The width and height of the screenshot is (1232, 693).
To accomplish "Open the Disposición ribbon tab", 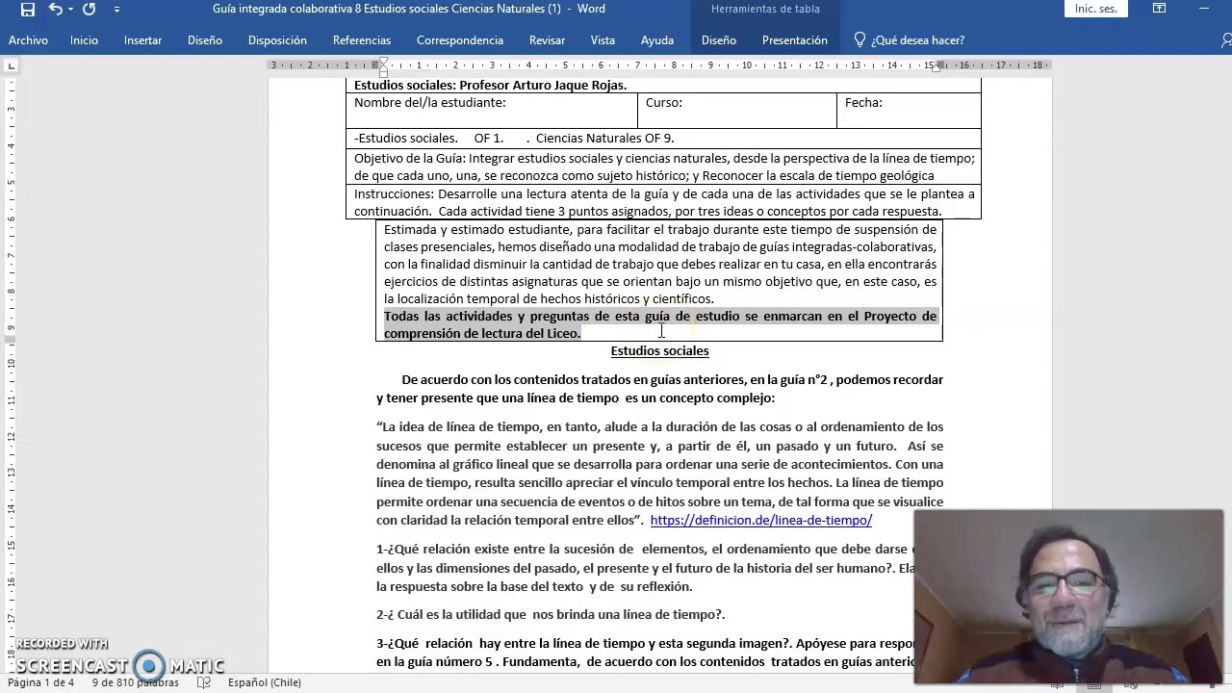I will click(277, 40).
